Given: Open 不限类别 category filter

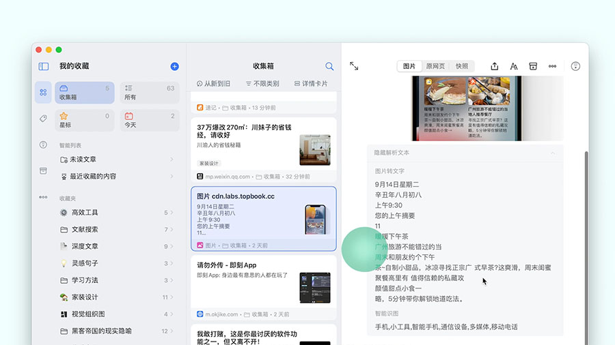Looking at the screenshot, I should pyautogui.click(x=262, y=84).
